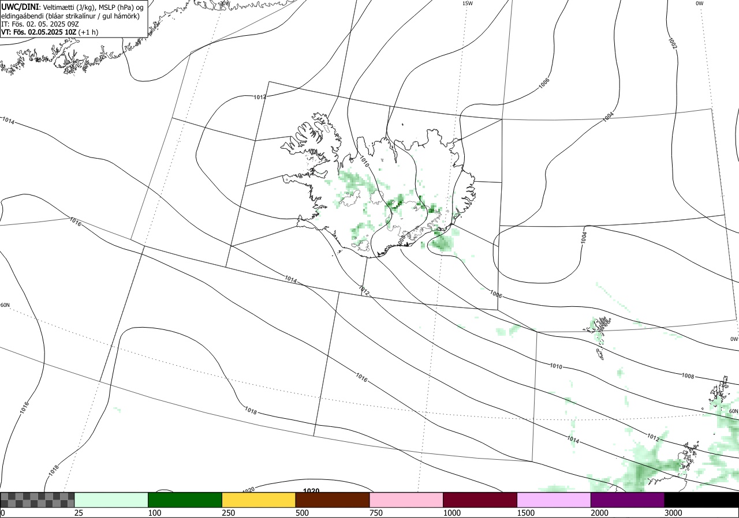Click the legend value '2000'

[x=600, y=513]
